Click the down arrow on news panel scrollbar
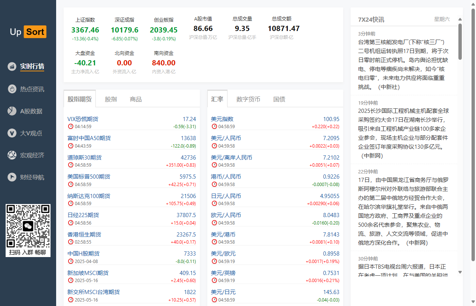 [460, 272]
